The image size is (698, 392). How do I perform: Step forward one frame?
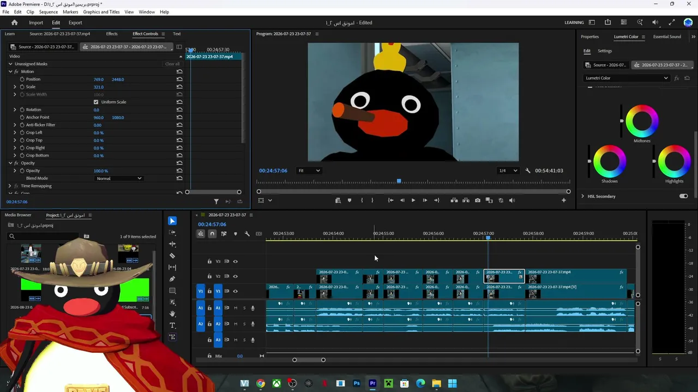pyautogui.click(x=425, y=200)
